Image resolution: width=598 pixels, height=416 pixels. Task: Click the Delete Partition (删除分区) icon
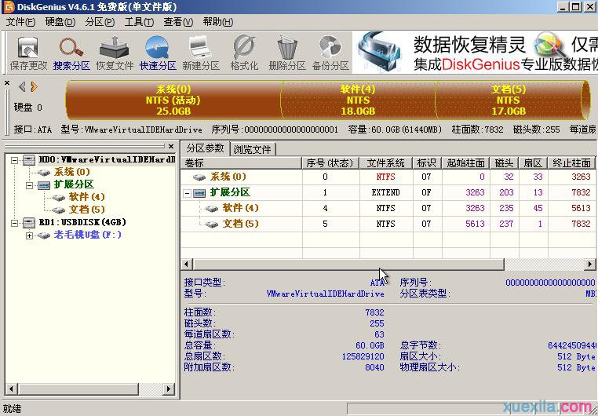pyautogui.click(x=287, y=53)
